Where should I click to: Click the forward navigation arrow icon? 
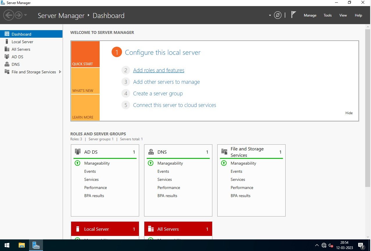pyautogui.click(x=19, y=15)
